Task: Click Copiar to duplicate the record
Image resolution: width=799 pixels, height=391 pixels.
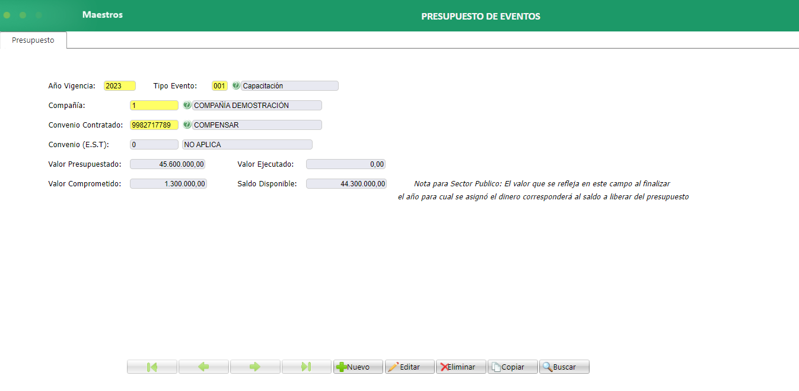Action: click(x=512, y=366)
